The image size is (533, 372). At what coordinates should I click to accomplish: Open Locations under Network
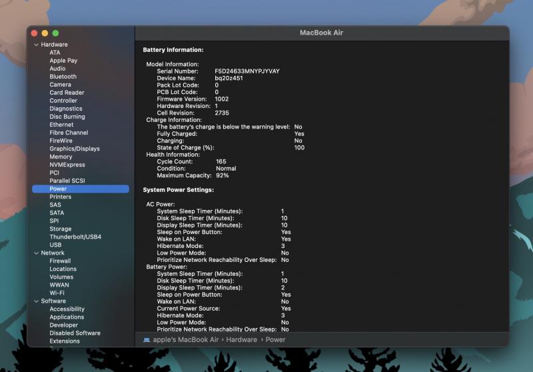(63, 269)
